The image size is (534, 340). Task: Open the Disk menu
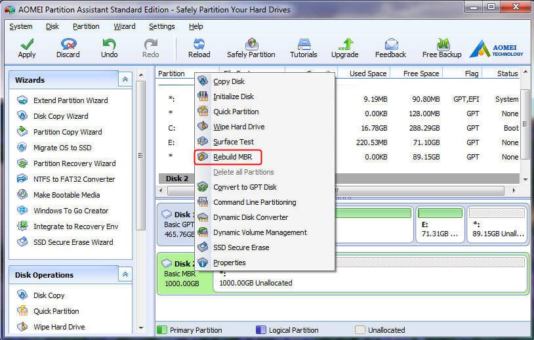click(52, 26)
